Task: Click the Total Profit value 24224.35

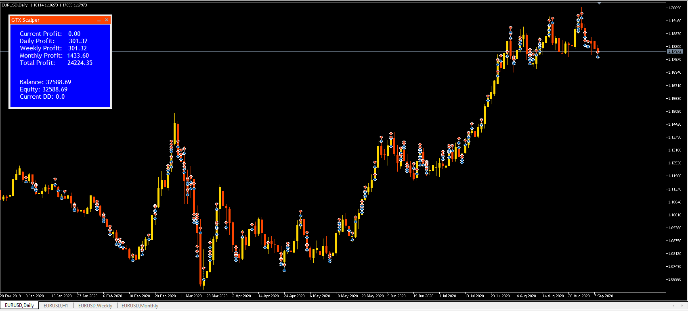Action: (80, 63)
